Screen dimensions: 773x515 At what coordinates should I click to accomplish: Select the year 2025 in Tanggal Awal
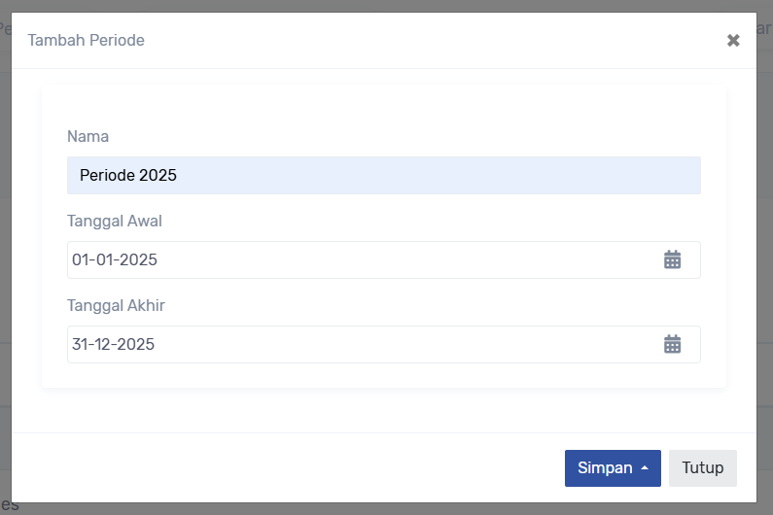139,259
